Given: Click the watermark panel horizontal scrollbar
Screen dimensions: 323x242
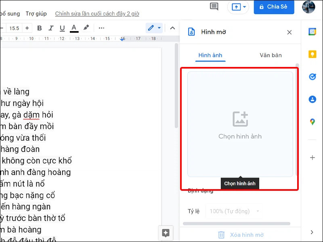Looking at the screenshot, I should coord(237,223).
